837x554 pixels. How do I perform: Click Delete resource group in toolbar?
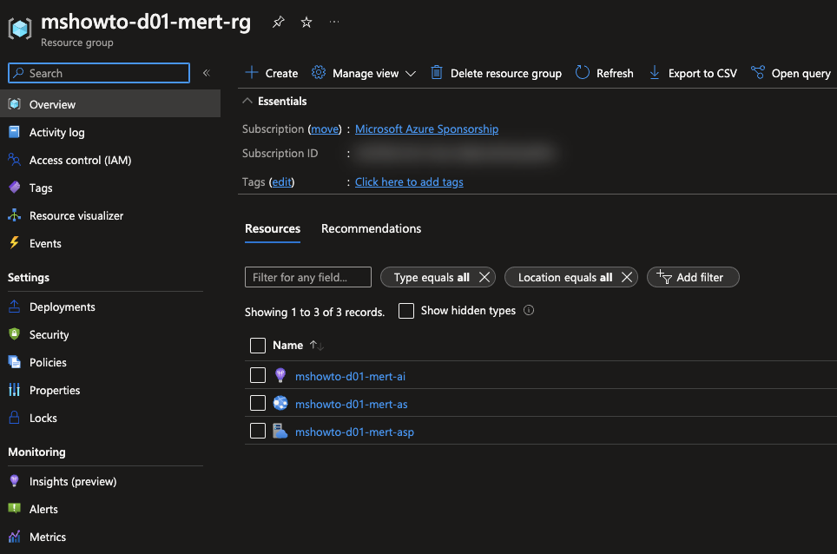[496, 73]
